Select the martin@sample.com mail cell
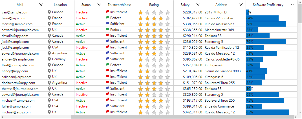The image size is (302, 119). [23, 24]
